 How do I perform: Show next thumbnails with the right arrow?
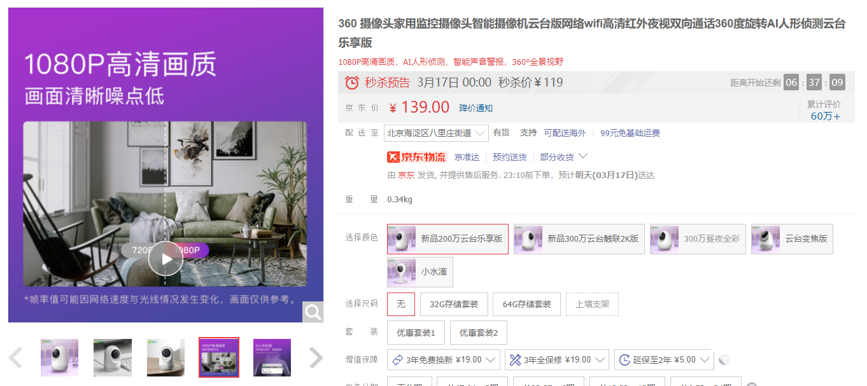[x=316, y=358]
